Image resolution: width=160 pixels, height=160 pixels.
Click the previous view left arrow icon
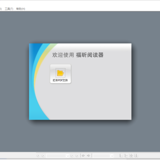[x=84, y=156]
